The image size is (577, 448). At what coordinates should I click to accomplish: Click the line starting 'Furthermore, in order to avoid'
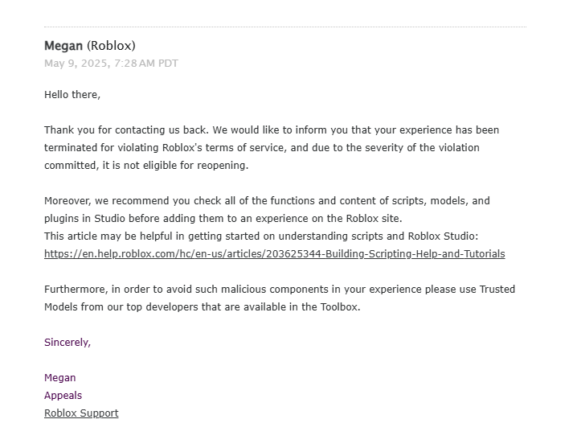280,290
